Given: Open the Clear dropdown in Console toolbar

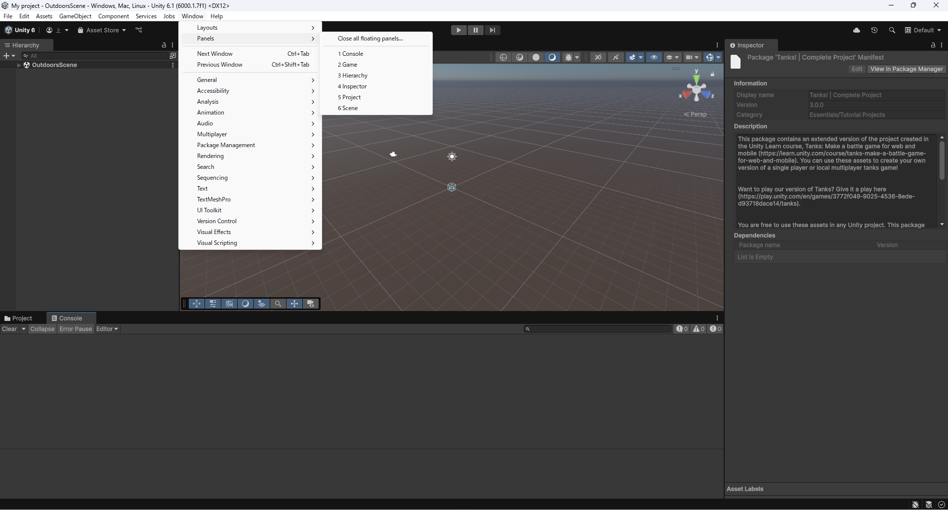Looking at the screenshot, I should 22,329.
